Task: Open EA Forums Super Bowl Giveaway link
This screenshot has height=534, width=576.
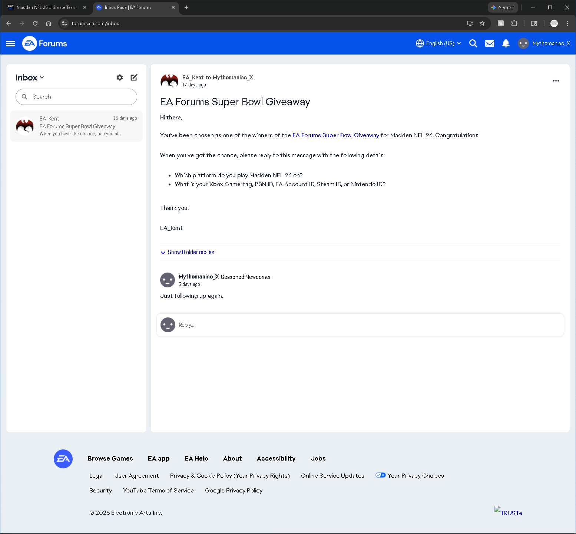Action: 335,135
